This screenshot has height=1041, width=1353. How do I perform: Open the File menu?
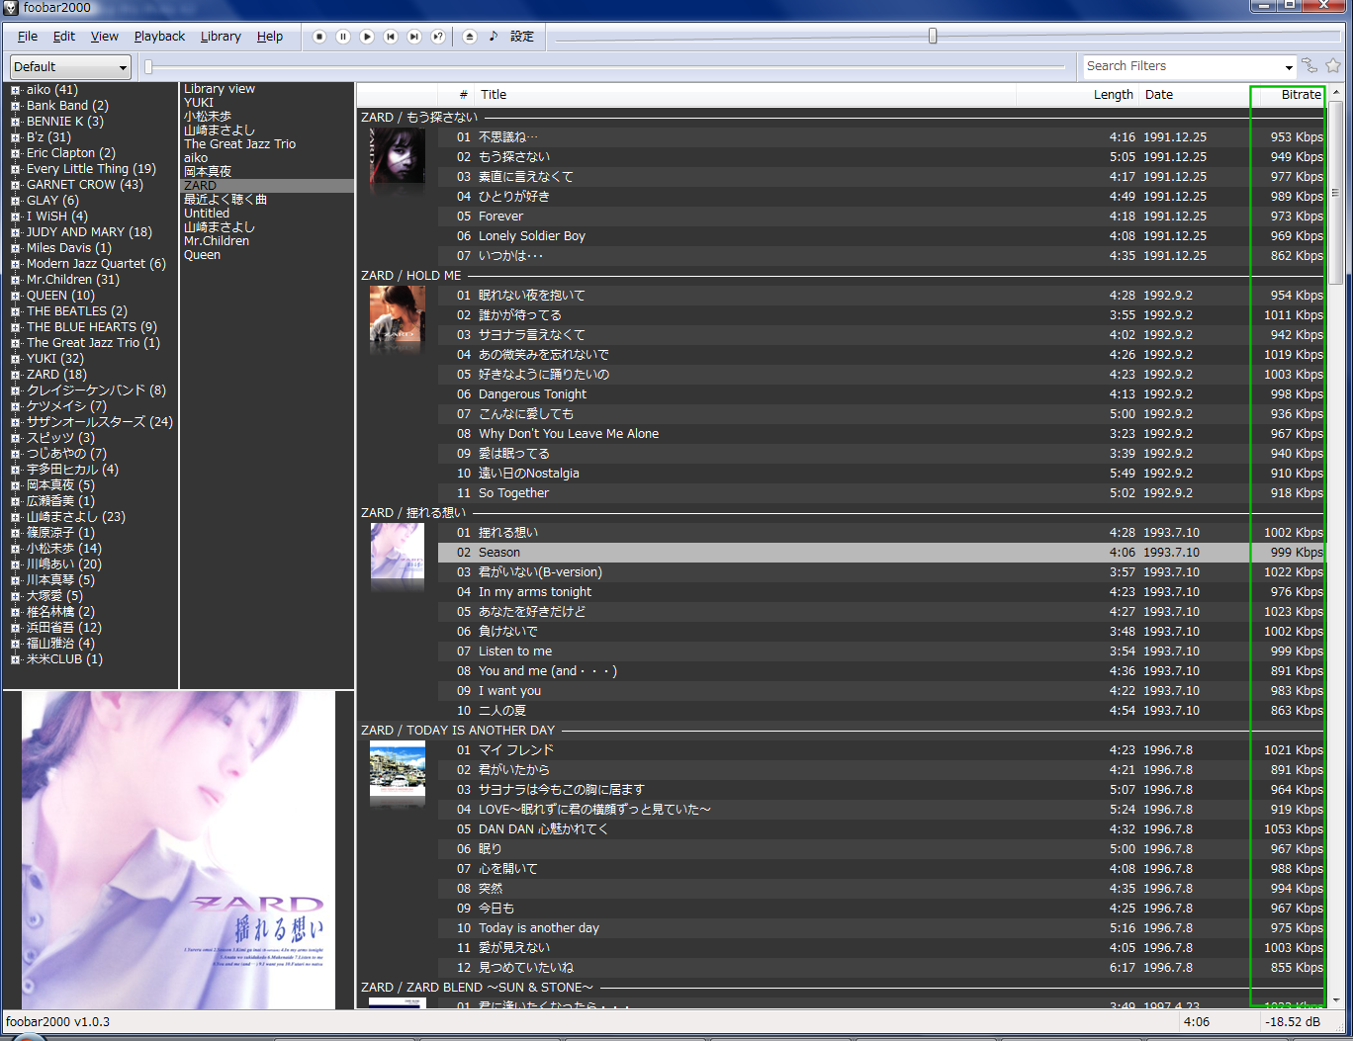coord(28,37)
